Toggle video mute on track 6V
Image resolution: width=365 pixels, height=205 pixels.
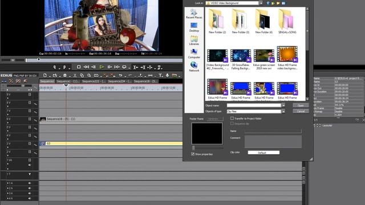[x=30, y=119]
